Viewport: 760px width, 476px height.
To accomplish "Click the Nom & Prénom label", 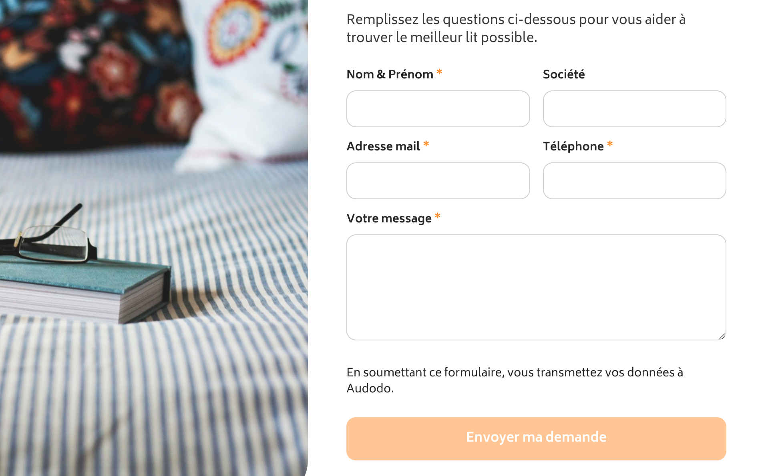I will coord(390,74).
